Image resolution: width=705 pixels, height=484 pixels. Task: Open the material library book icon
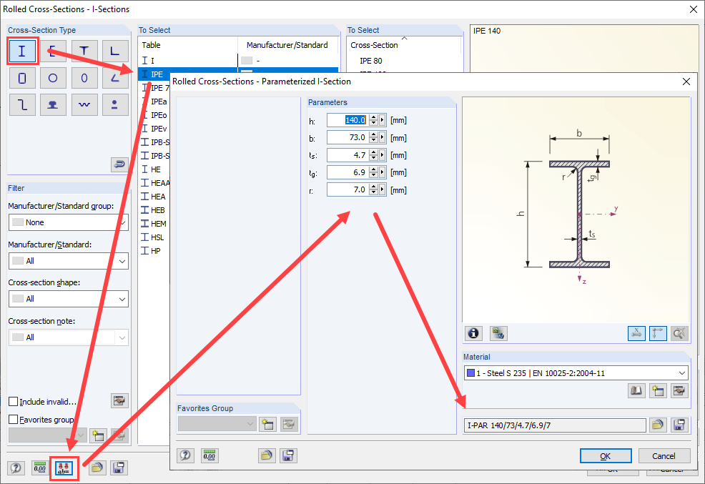(x=636, y=390)
